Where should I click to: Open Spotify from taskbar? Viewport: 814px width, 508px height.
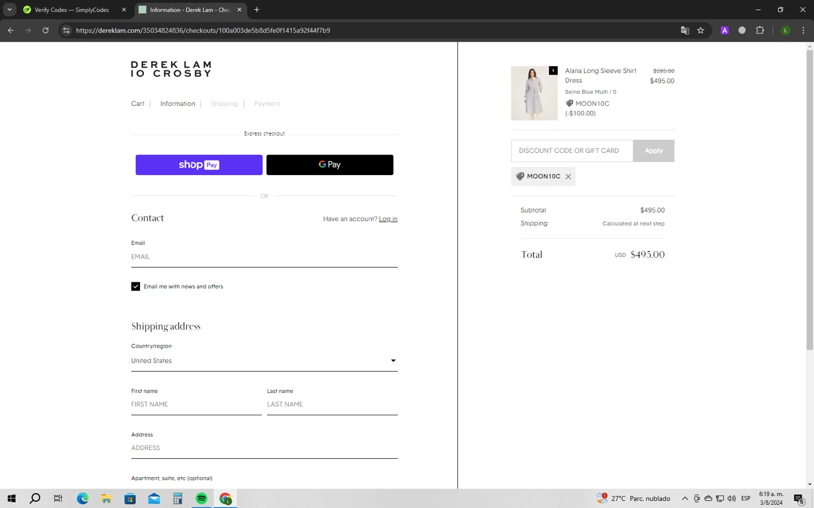tap(201, 499)
